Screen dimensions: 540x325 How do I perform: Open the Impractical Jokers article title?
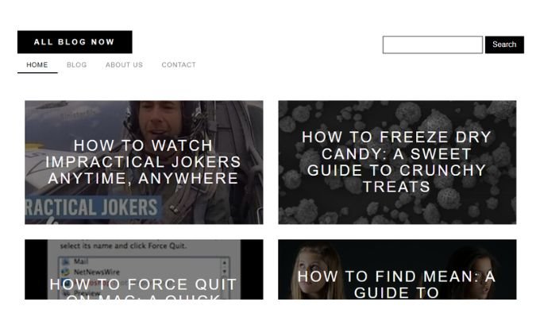pos(143,162)
